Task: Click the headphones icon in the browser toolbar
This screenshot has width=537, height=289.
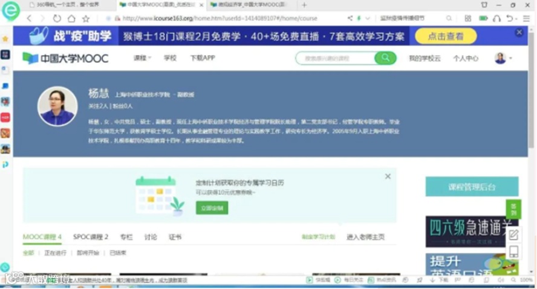Action: click(x=496, y=19)
